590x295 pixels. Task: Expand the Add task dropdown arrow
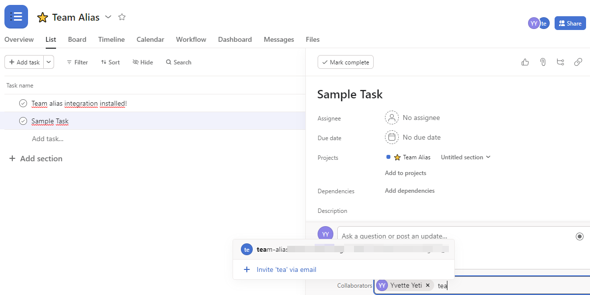point(49,62)
